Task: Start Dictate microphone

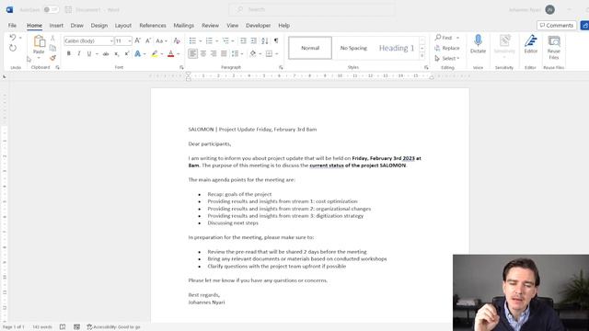Action: (478, 44)
